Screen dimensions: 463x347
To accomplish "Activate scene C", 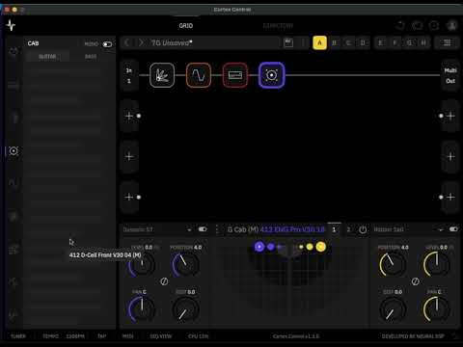I will tap(348, 42).
